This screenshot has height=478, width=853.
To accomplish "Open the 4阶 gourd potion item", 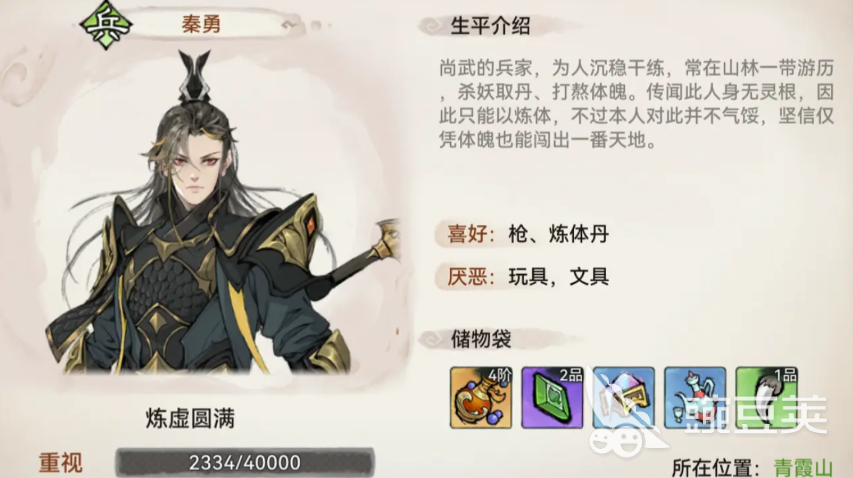I will (x=481, y=398).
